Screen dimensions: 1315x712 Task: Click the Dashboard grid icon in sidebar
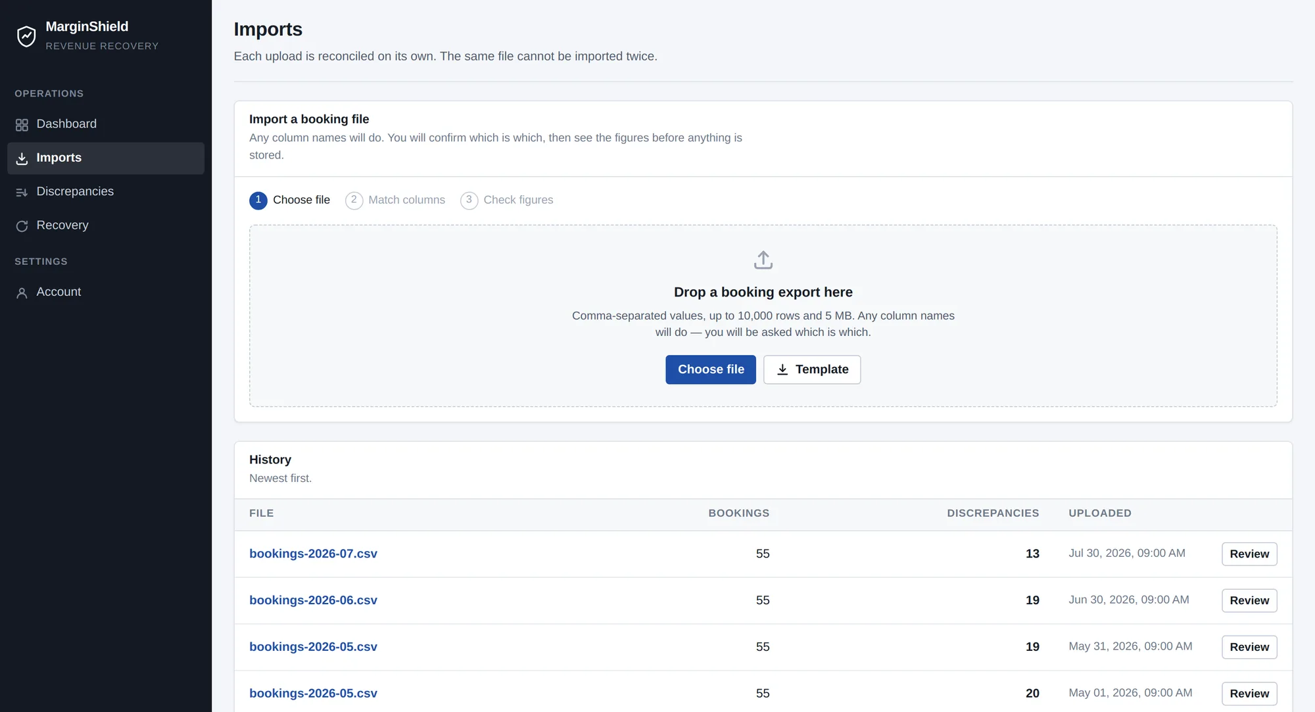[x=22, y=125]
